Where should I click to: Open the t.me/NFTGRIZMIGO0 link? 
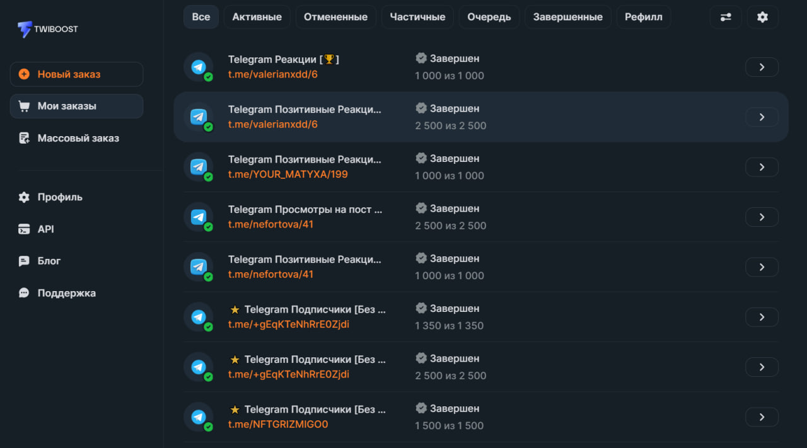pos(278,424)
